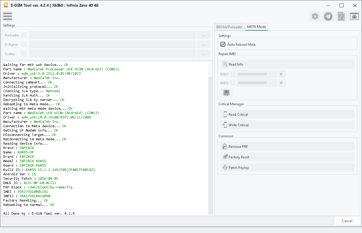Open the settings gear icon
The height and width of the screenshot is (233, 362).
pos(315,16)
